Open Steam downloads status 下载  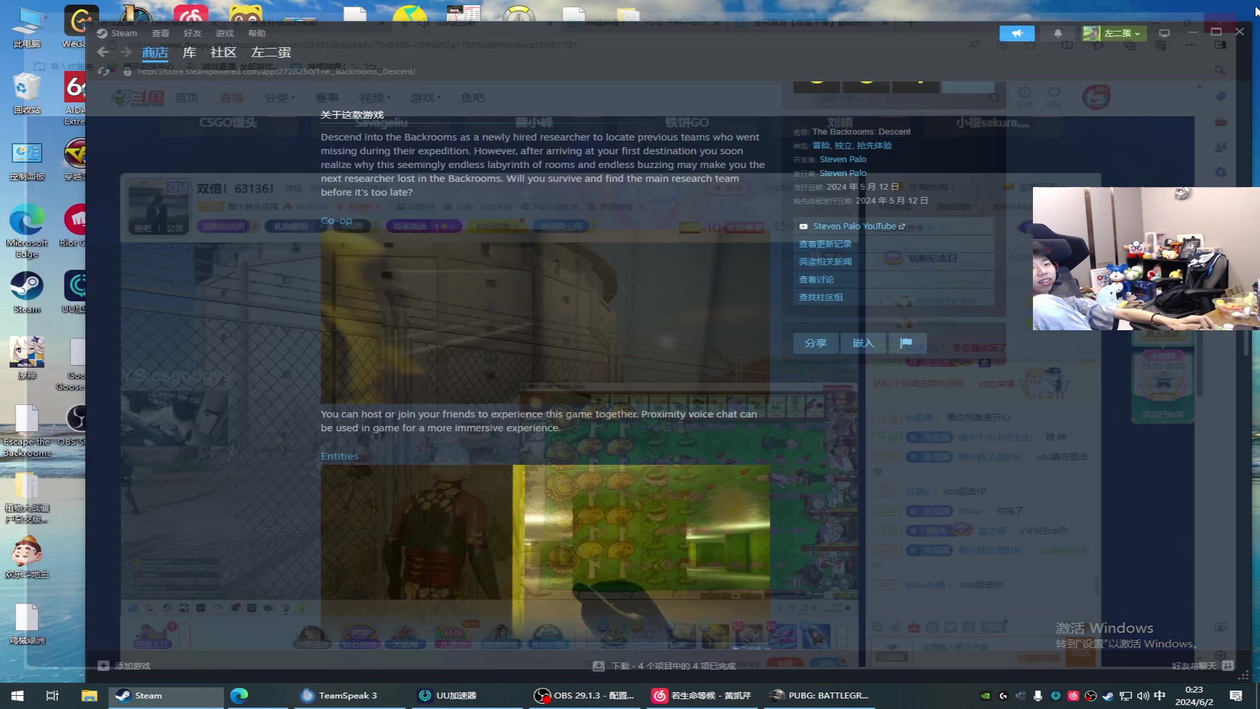[664, 666]
